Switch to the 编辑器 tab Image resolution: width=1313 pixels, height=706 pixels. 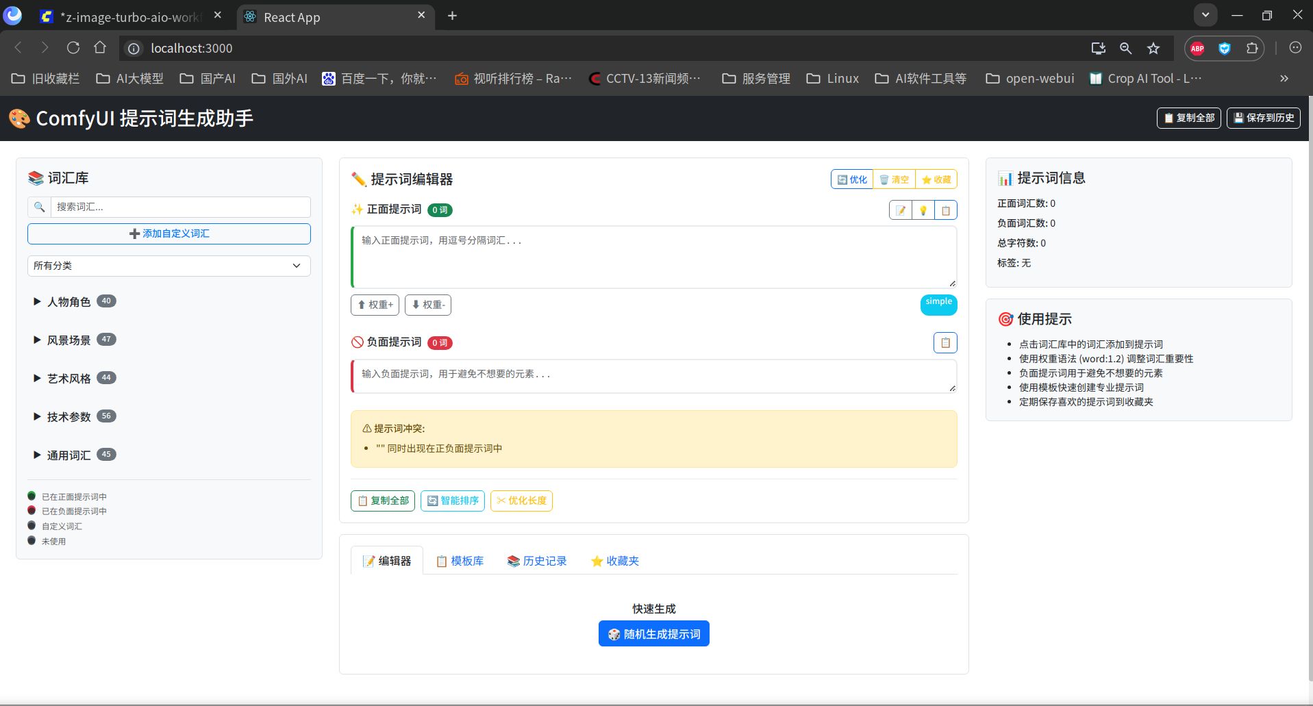coord(387,561)
